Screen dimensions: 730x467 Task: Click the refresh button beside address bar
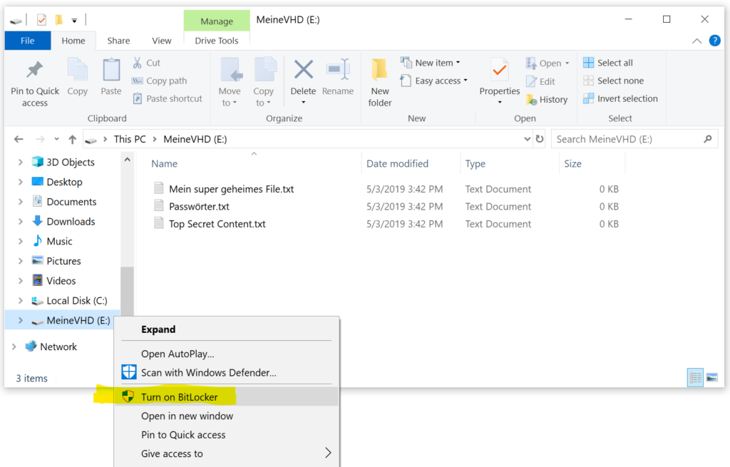coord(540,139)
